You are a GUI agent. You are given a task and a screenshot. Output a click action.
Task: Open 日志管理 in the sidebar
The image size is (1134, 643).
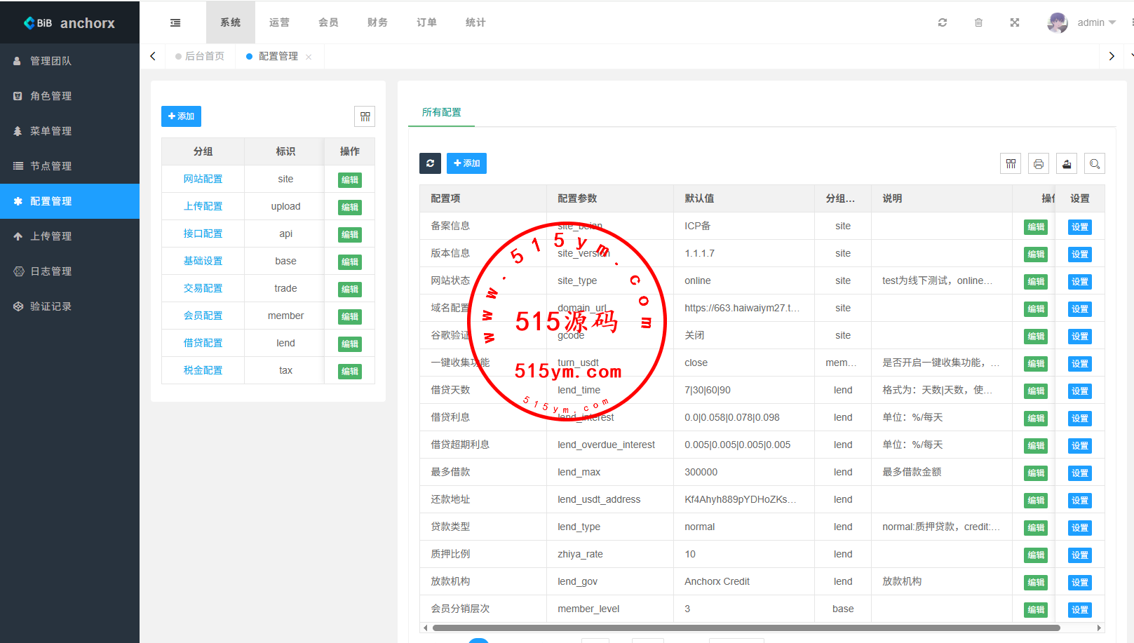coord(50,271)
